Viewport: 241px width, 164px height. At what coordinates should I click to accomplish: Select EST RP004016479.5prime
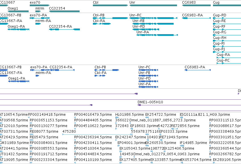coord(75,117)
